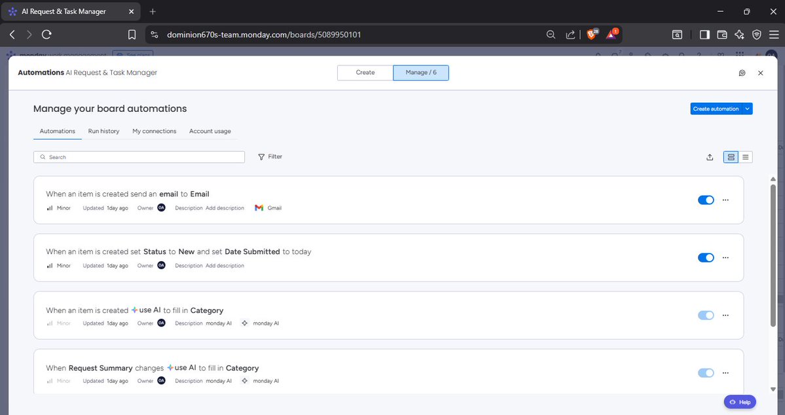785x415 pixels.
Task: Toggle item created use AI Category automation
Action: [x=706, y=316]
